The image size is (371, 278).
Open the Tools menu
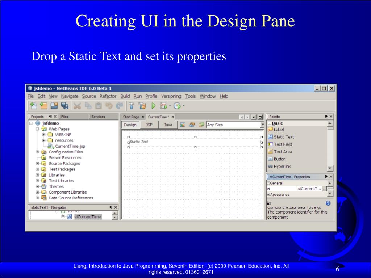pos(190,96)
